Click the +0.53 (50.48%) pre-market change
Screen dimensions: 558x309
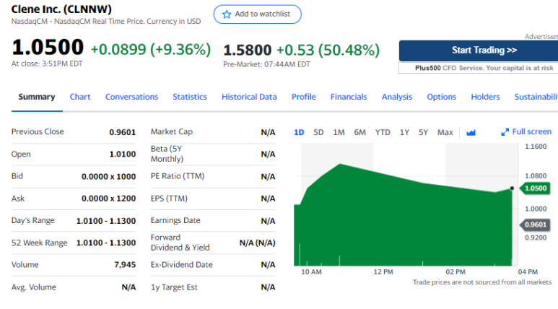click(x=328, y=51)
